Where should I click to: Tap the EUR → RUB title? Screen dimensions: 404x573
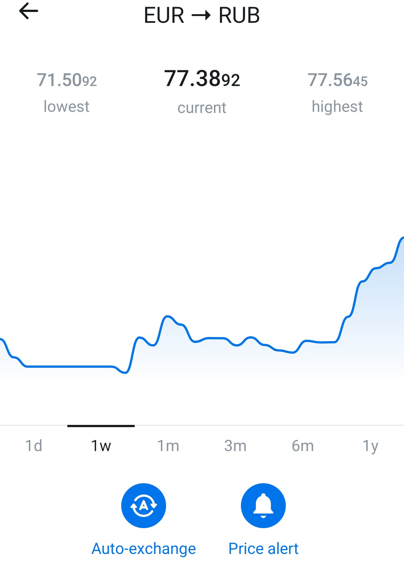[x=202, y=15]
